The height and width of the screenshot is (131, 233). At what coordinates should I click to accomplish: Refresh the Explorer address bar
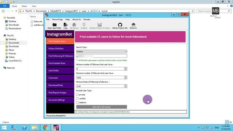pyautogui.click(x=193, y=11)
